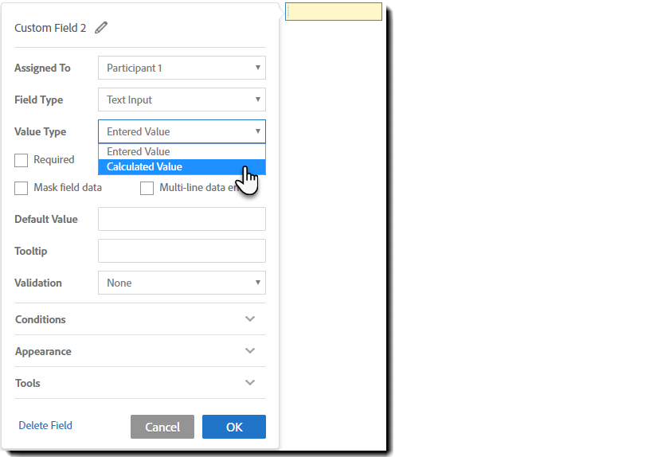The height and width of the screenshot is (457, 661).
Task: Click into the Default Value input
Action: point(182,219)
